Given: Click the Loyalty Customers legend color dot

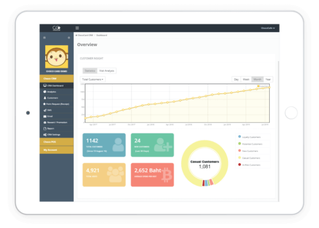Looking at the screenshot, I should (x=240, y=136).
